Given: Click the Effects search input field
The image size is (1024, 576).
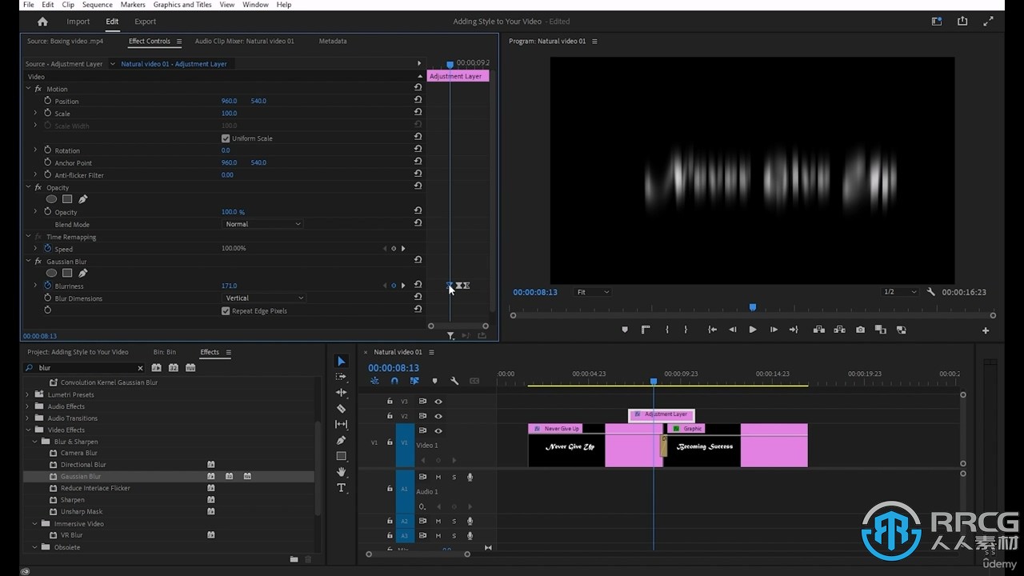Looking at the screenshot, I should coord(84,368).
